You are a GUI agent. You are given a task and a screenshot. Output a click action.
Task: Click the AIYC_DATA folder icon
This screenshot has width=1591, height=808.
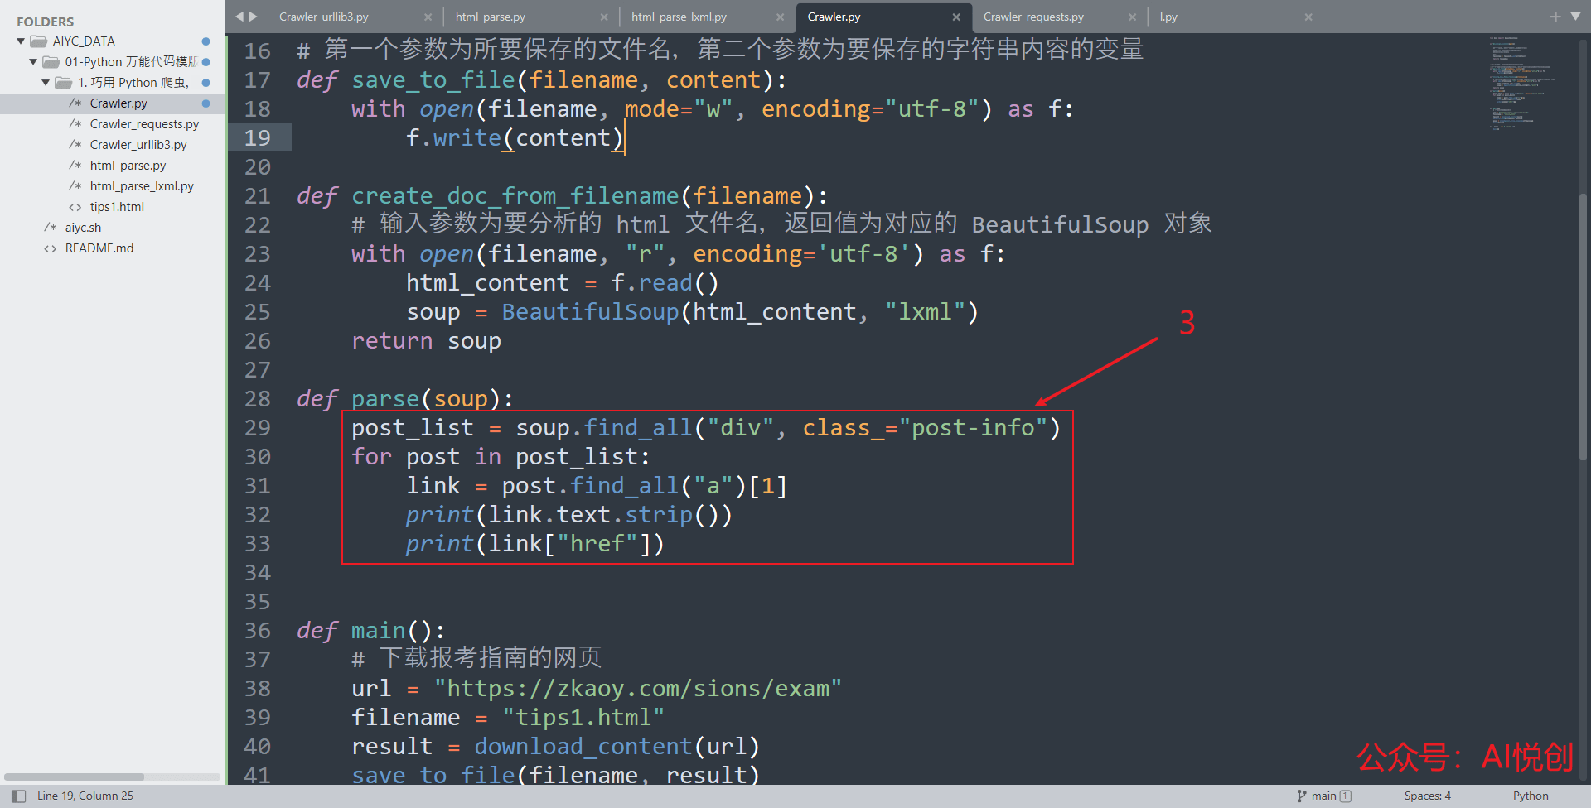click(x=38, y=41)
